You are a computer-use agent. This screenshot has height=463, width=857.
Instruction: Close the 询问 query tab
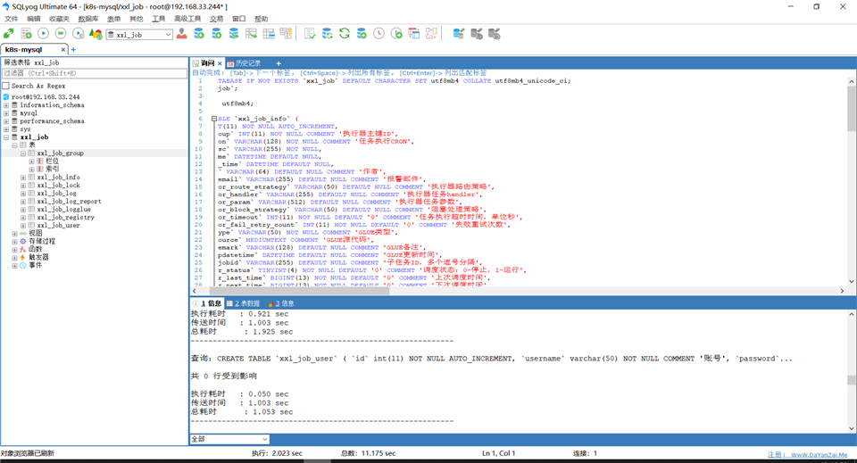tap(220, 63)
